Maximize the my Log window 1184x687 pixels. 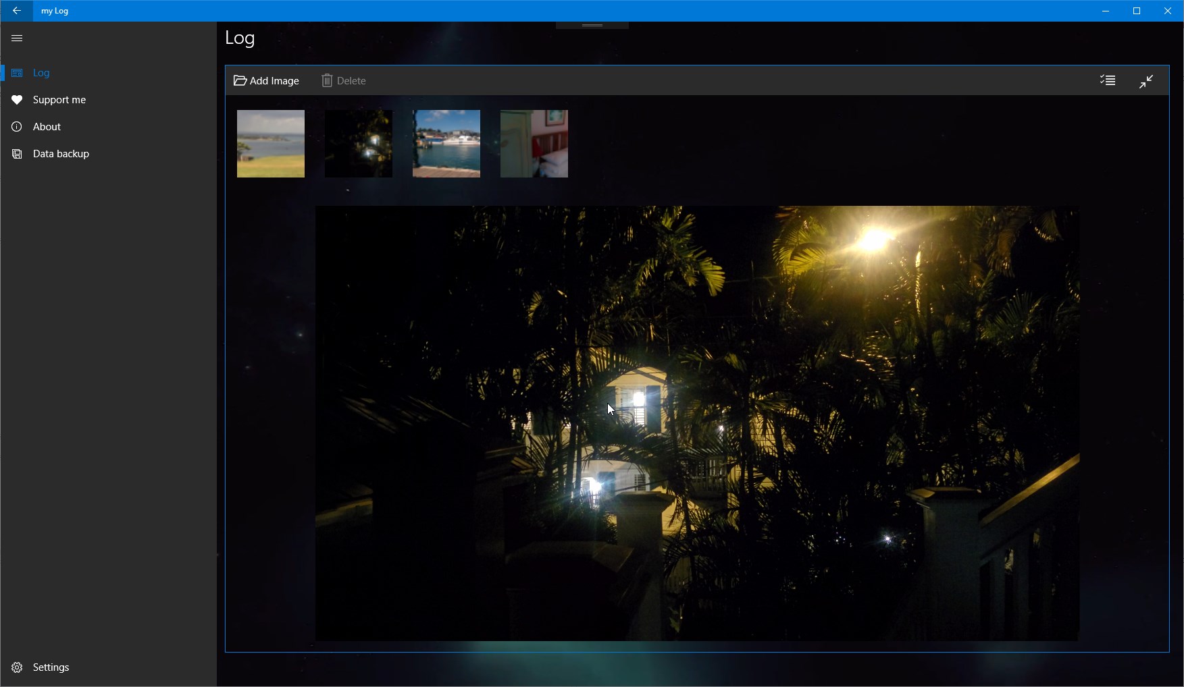(x=1137, y=11)
